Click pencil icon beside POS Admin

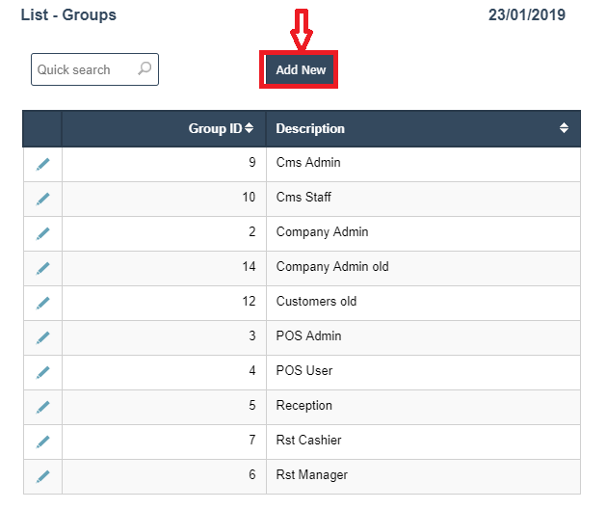coord(42,337)
